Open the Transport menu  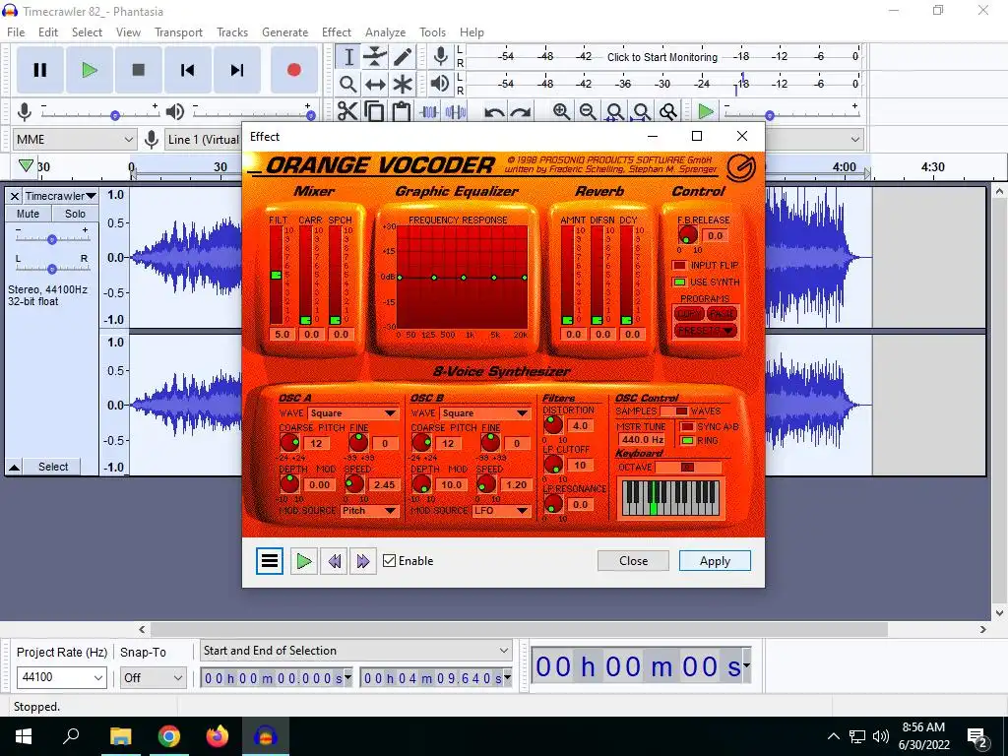(x=178, y=32)
